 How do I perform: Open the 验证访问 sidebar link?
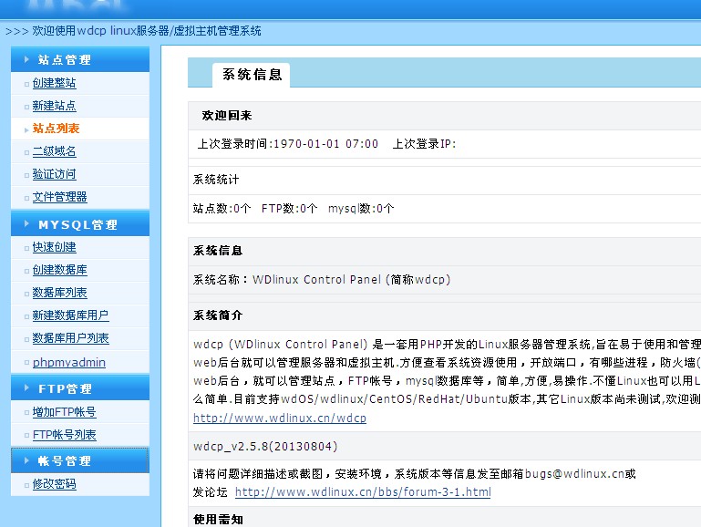[x=54, y=174]
